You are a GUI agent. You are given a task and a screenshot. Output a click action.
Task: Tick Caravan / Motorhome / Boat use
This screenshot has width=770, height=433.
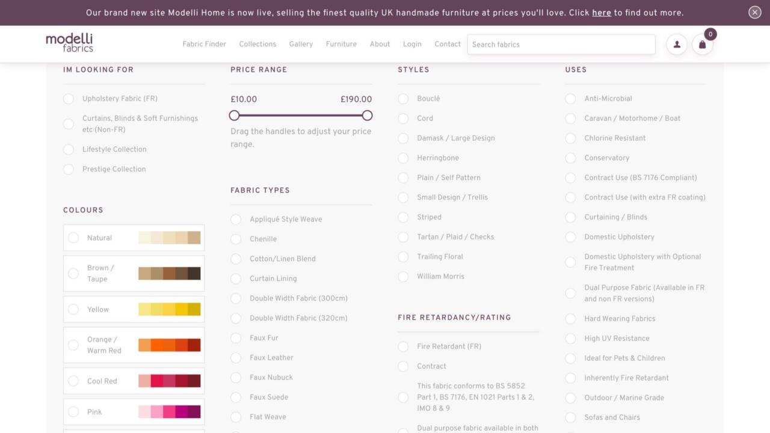tap(570, 118)
